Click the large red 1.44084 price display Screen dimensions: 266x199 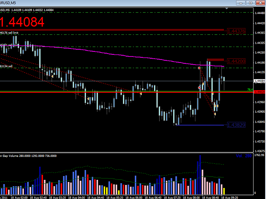pos(22,22)
